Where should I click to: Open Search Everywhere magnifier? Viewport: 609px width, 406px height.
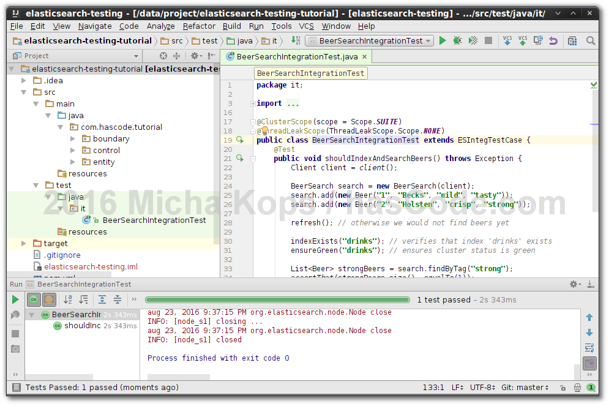click(x=589, y=40)
